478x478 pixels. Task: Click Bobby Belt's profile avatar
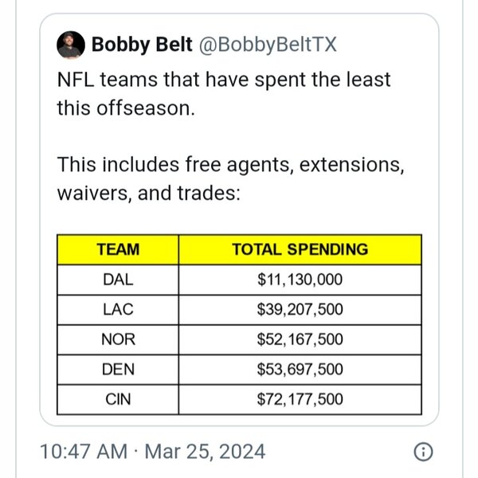(71, 45)
